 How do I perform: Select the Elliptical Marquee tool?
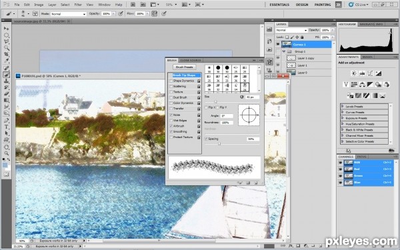pos(6,35)
